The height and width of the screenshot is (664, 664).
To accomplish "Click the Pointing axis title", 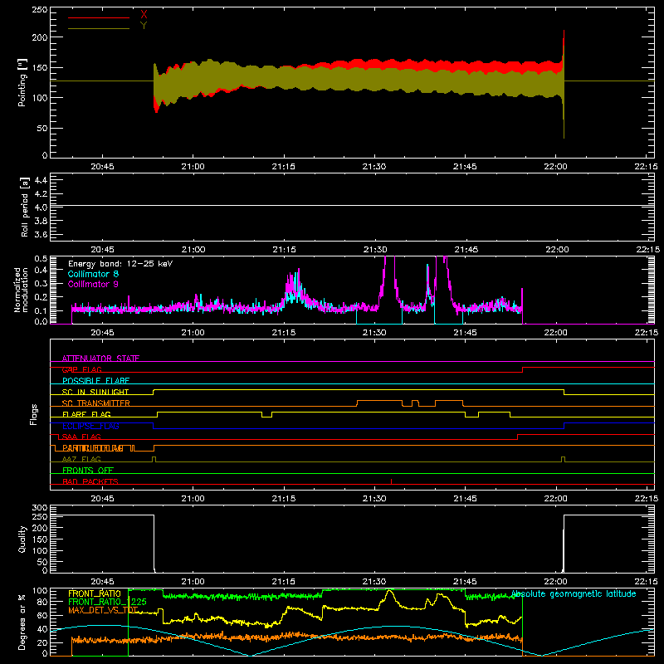I will tap(22, 82).
